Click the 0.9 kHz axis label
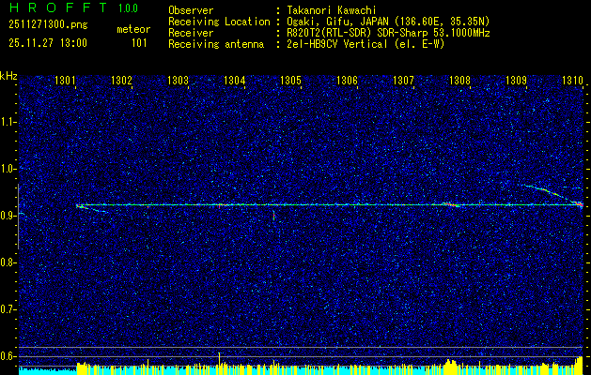Image resolution: width=591 pixels, height=375 pixels. [x=8, y=216]
